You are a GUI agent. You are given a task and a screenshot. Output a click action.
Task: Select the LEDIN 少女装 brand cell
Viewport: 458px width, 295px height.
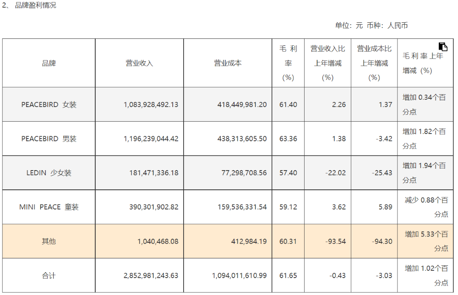49,173
